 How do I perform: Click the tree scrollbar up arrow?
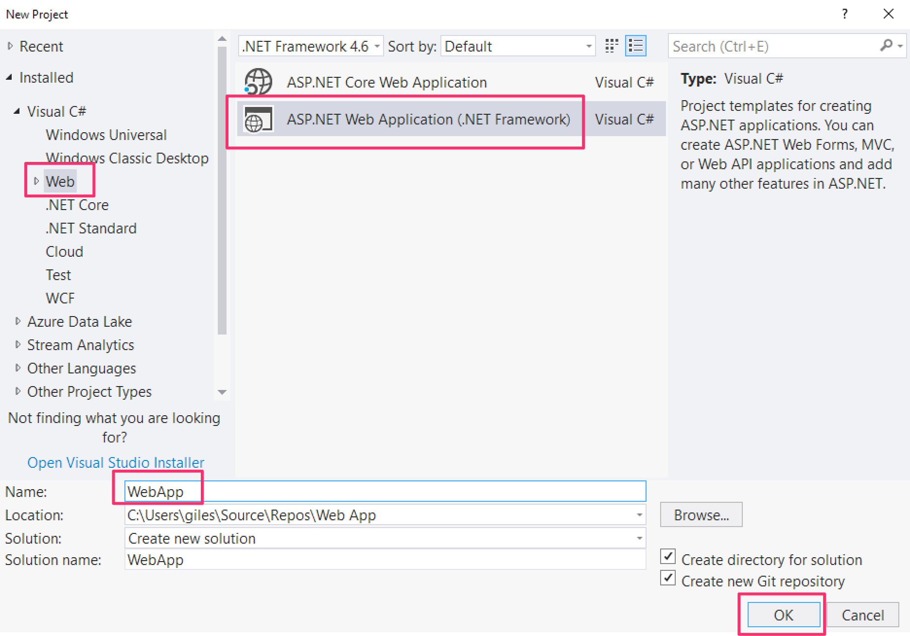[222, 39]
